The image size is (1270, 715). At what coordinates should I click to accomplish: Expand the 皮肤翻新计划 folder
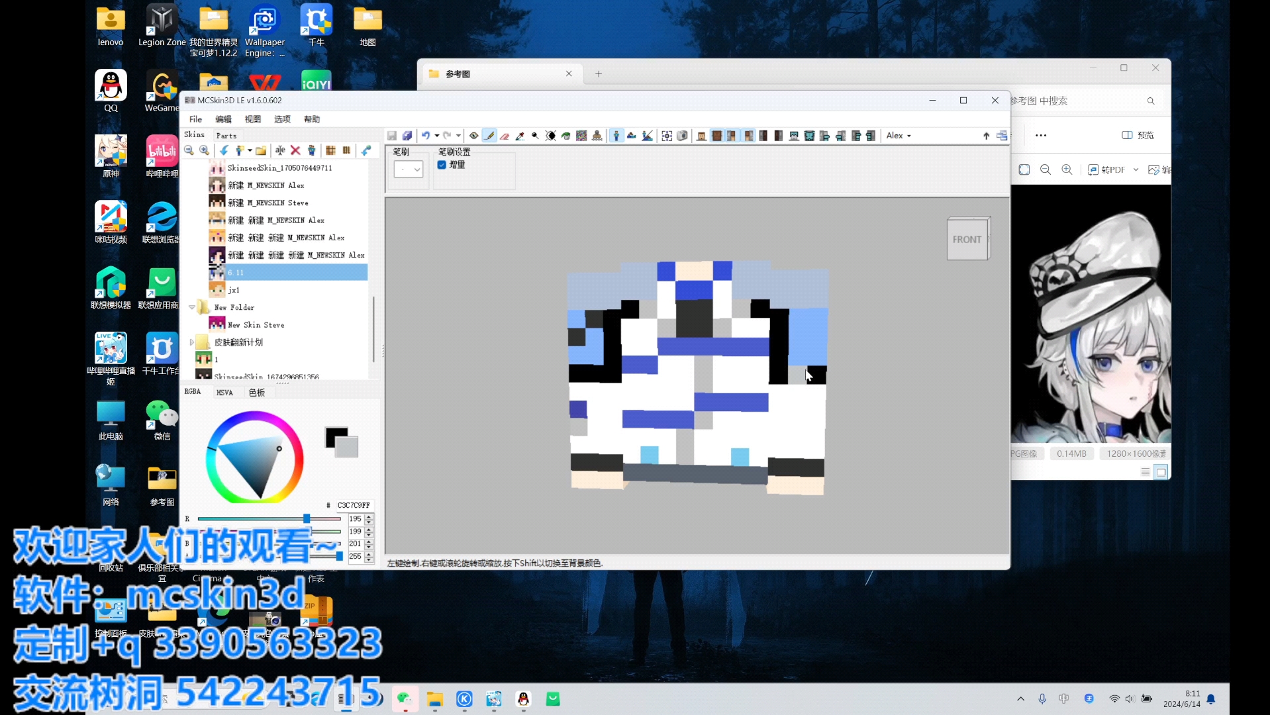click(x=192, y=342)
